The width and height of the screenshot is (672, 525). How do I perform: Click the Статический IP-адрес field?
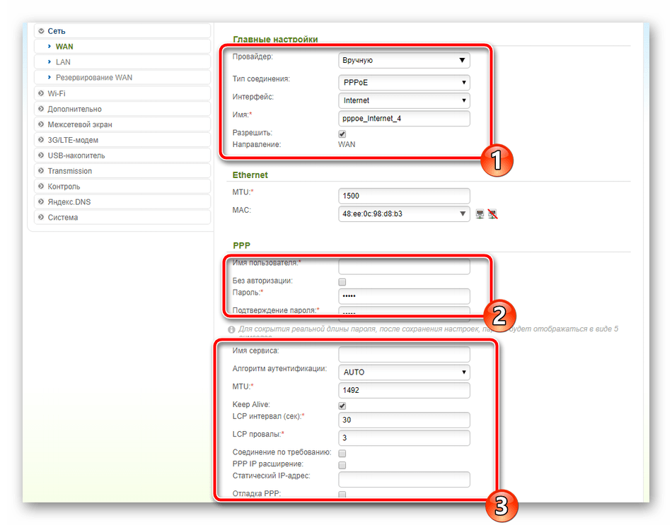click(x=404, y=479)
